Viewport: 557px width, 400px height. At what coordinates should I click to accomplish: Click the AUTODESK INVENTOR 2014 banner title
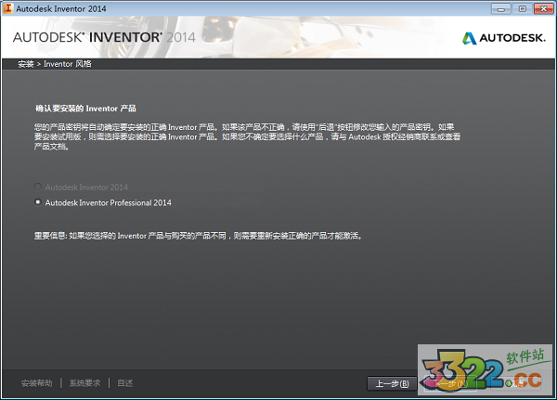pyautogui.click(x=104, y=37)
